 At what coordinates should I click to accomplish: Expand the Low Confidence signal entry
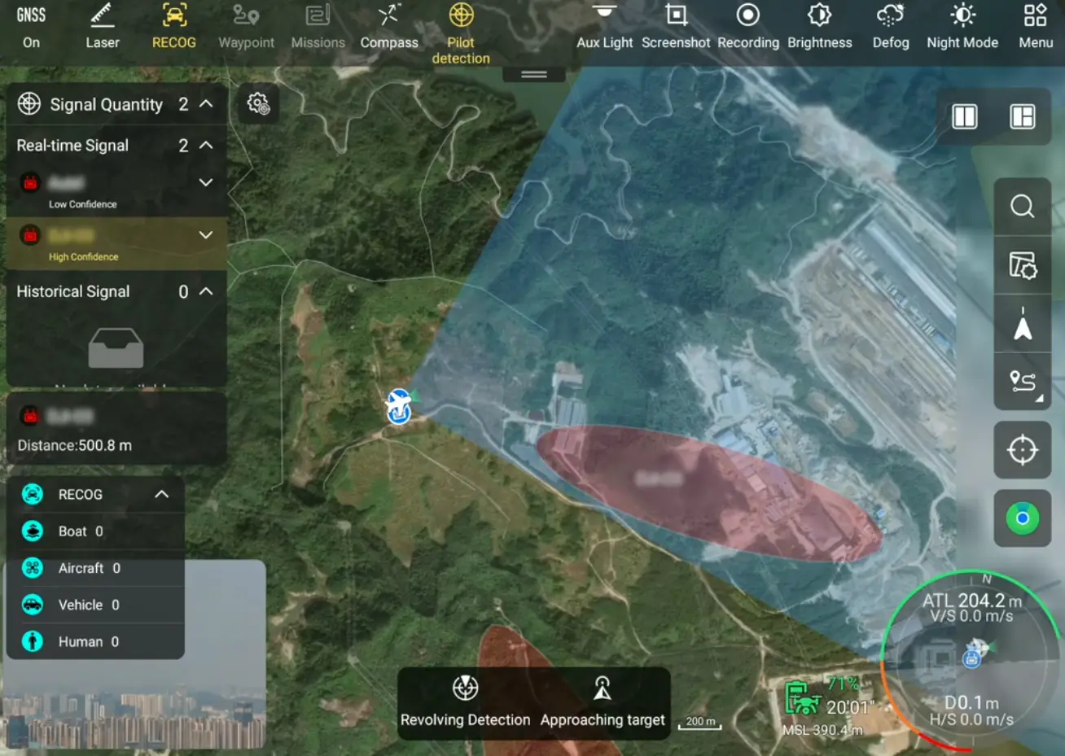pyautogui.click(x=206, y=183)
